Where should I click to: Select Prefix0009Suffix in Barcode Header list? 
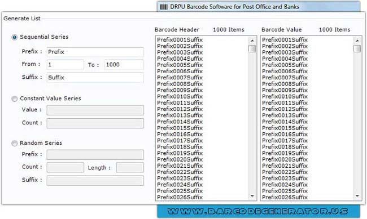tap(180, 90)
